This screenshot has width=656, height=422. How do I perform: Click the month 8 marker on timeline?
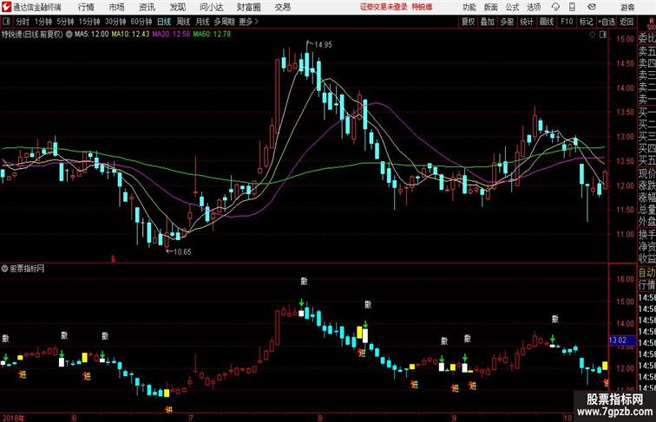point(320,418)
